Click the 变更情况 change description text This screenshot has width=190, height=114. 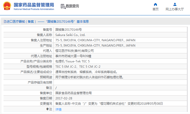[x=109, y=103]
